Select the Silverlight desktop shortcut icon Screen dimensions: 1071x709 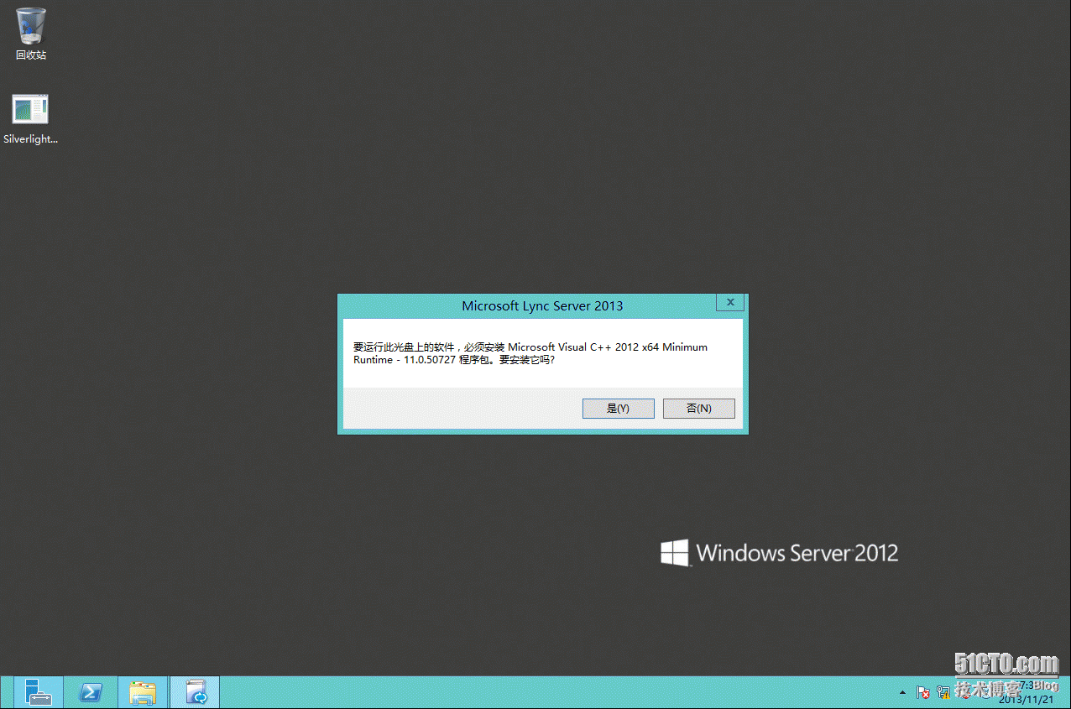click(x=30, y=119)
